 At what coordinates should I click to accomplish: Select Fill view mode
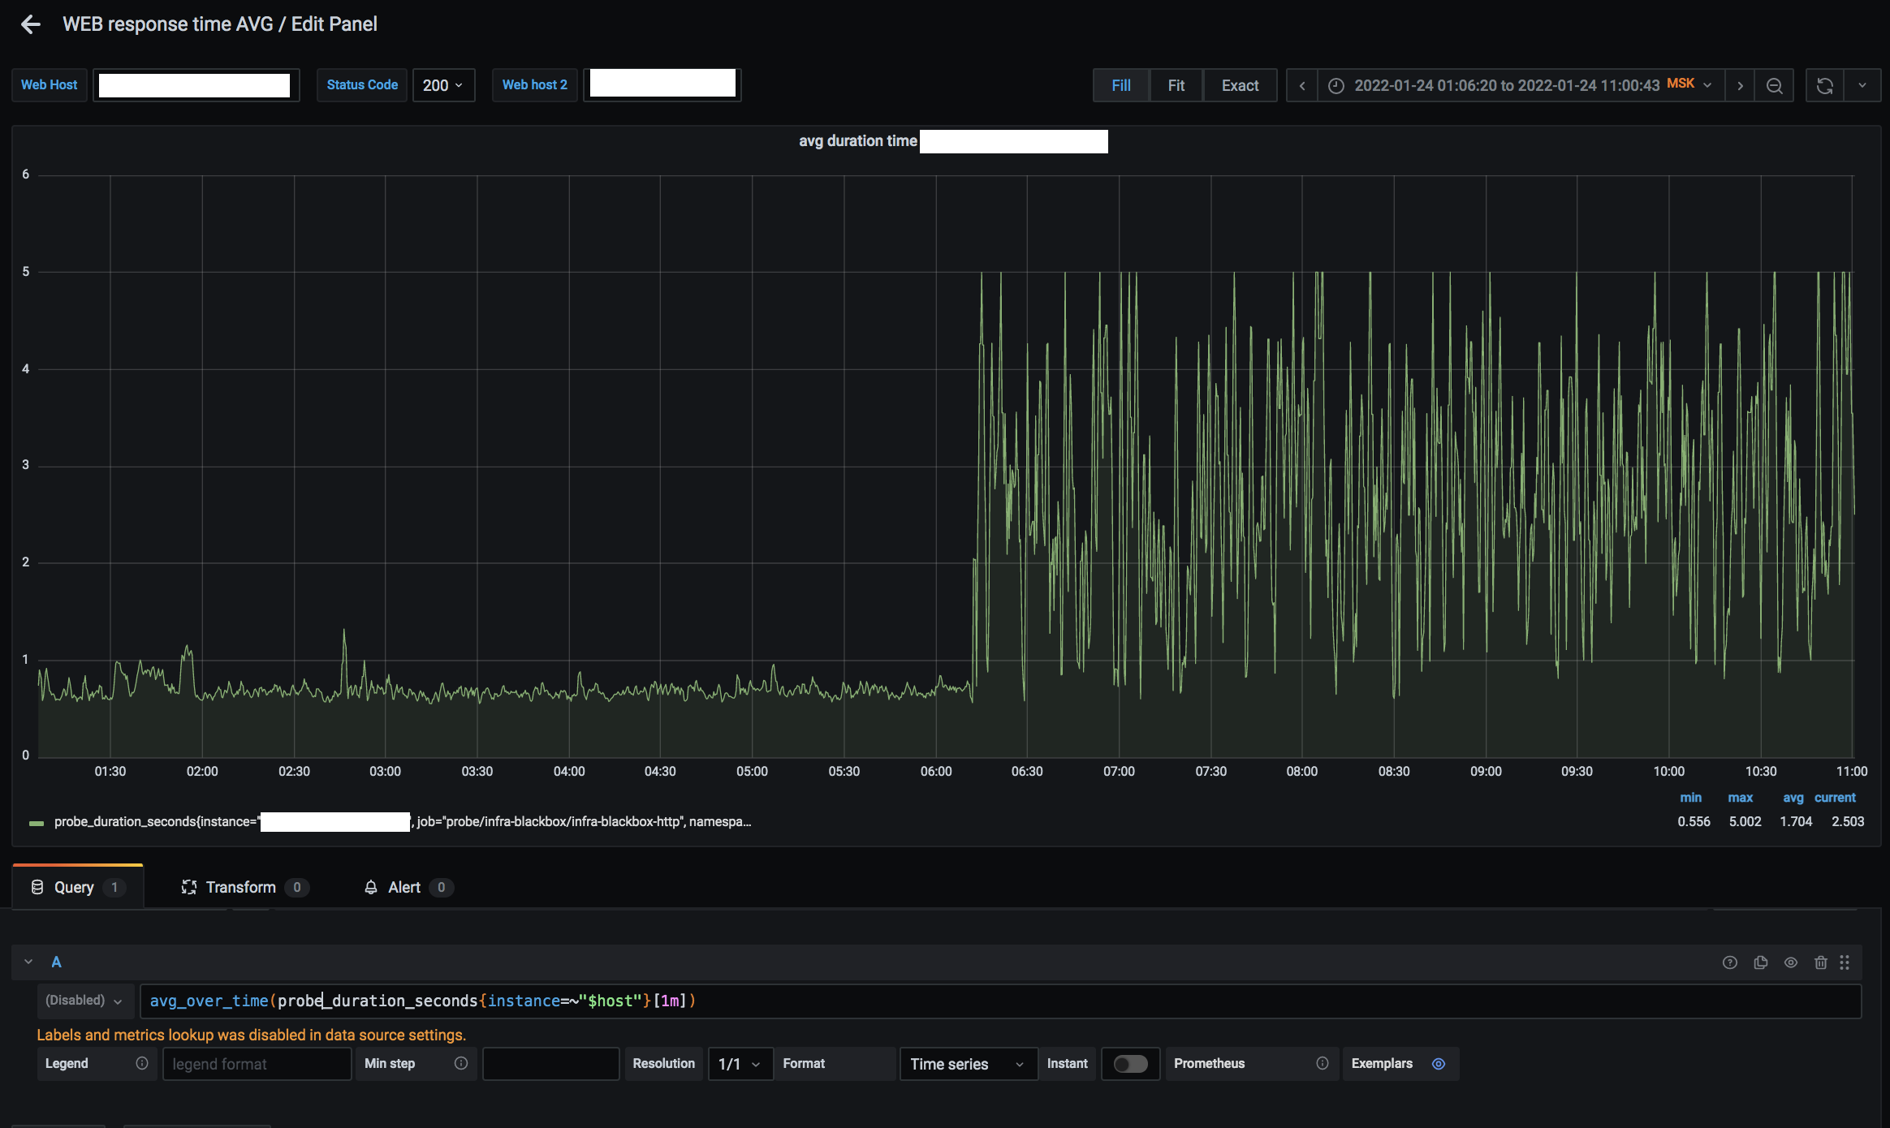(x=1121, y=85)
